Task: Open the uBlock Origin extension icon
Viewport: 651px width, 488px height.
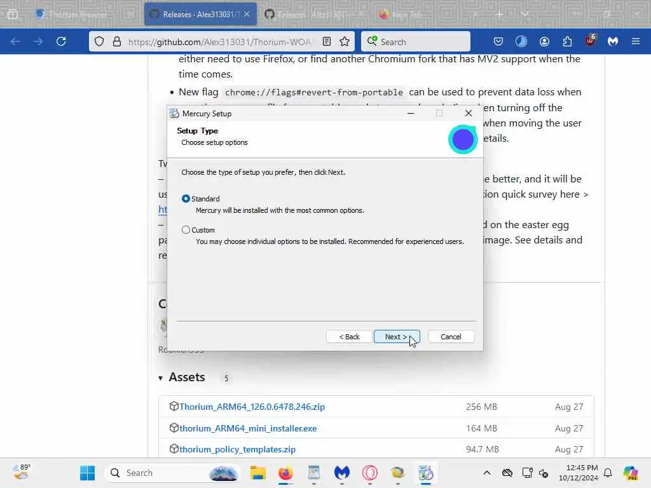Action: [x=590, y=41]
